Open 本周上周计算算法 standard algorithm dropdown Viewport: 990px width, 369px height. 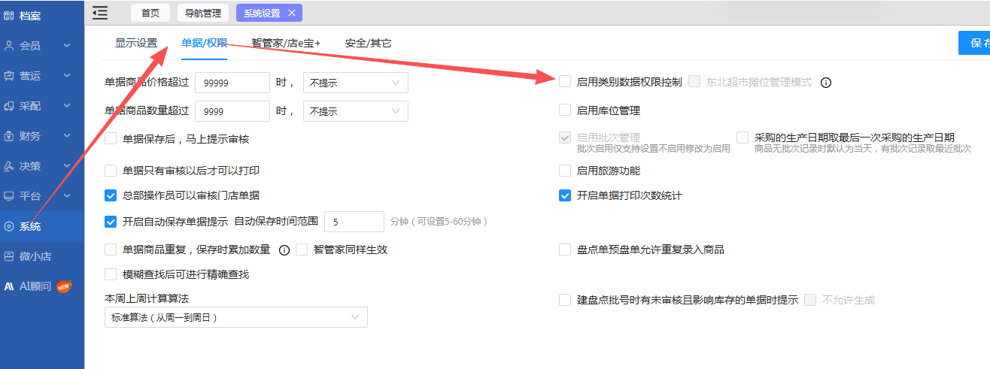point(236,317)
